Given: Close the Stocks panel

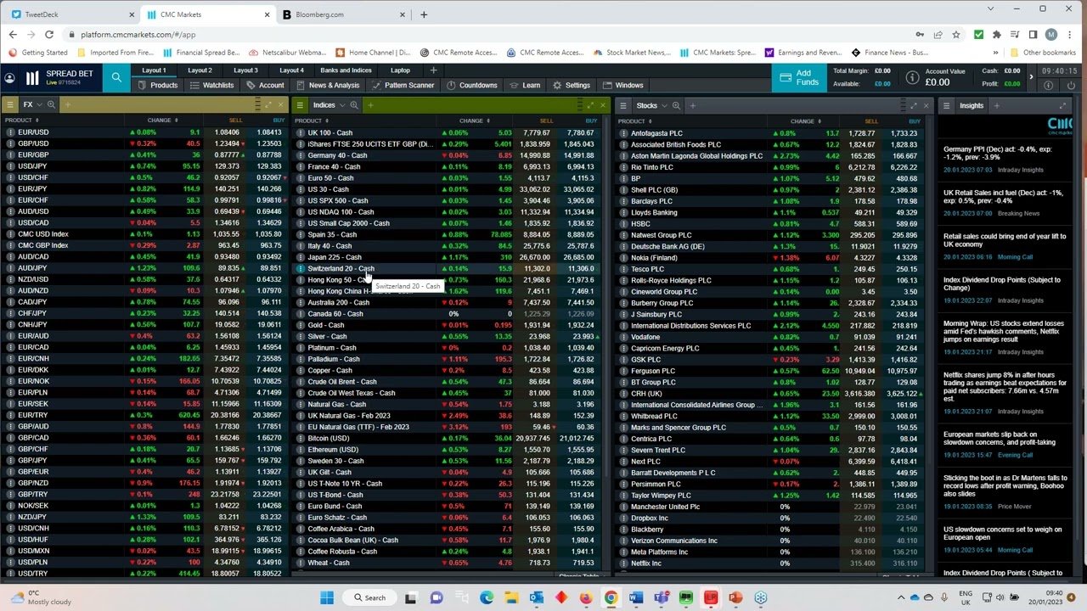Looking at the screenshot, I should [x=926, y=105].
